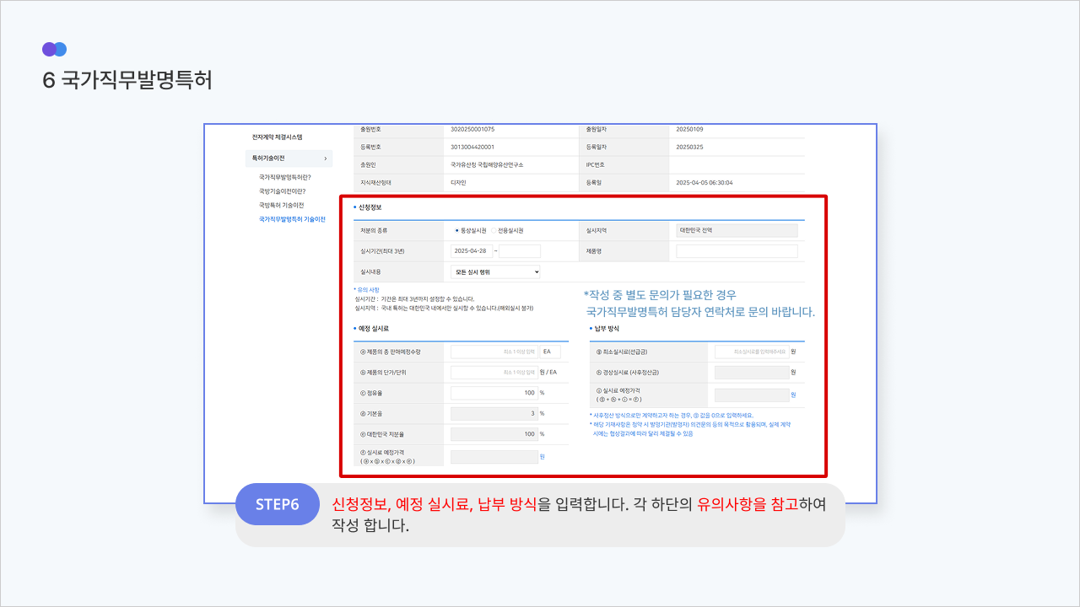Viewport: 1080px width, 607px height.
Task: Click the 제품명 input field
Action: tap(737, 251)
